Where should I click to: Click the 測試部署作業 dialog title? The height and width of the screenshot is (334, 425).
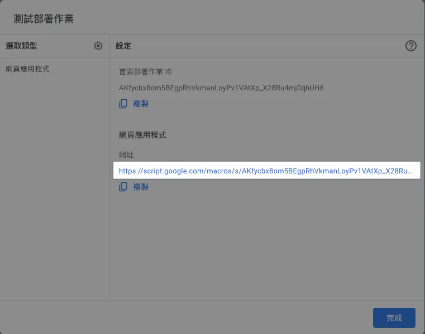(44, 19)
